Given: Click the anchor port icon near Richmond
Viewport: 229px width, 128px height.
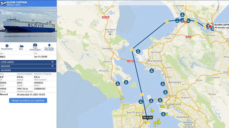Looking at the screenshot, I should pos(152,71).
